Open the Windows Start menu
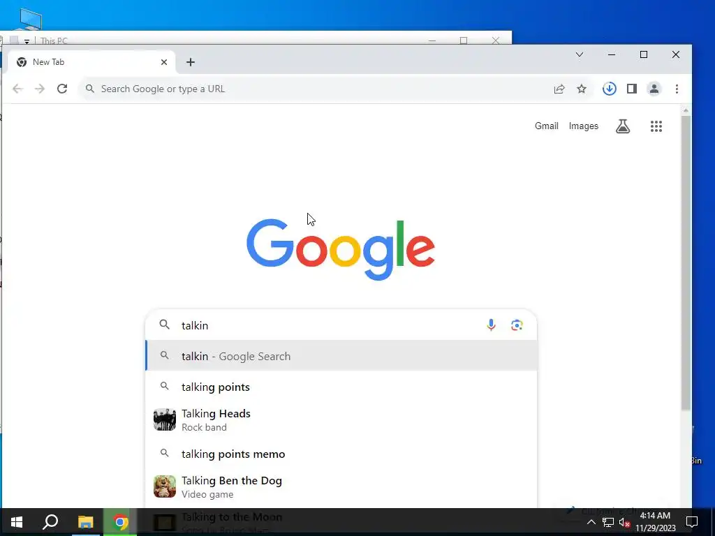Image resolution: width=715 pixels, height=536 pixels. (x=17, y=522)
